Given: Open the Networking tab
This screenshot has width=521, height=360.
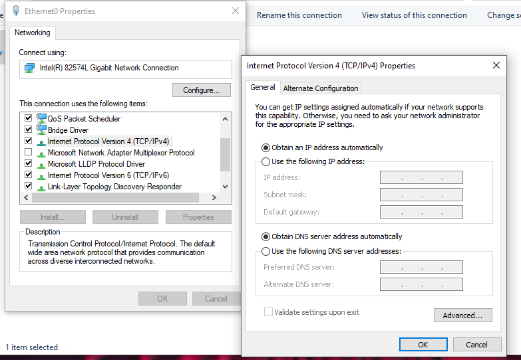Looking at the screenshot, I should (x=32, y=33).
